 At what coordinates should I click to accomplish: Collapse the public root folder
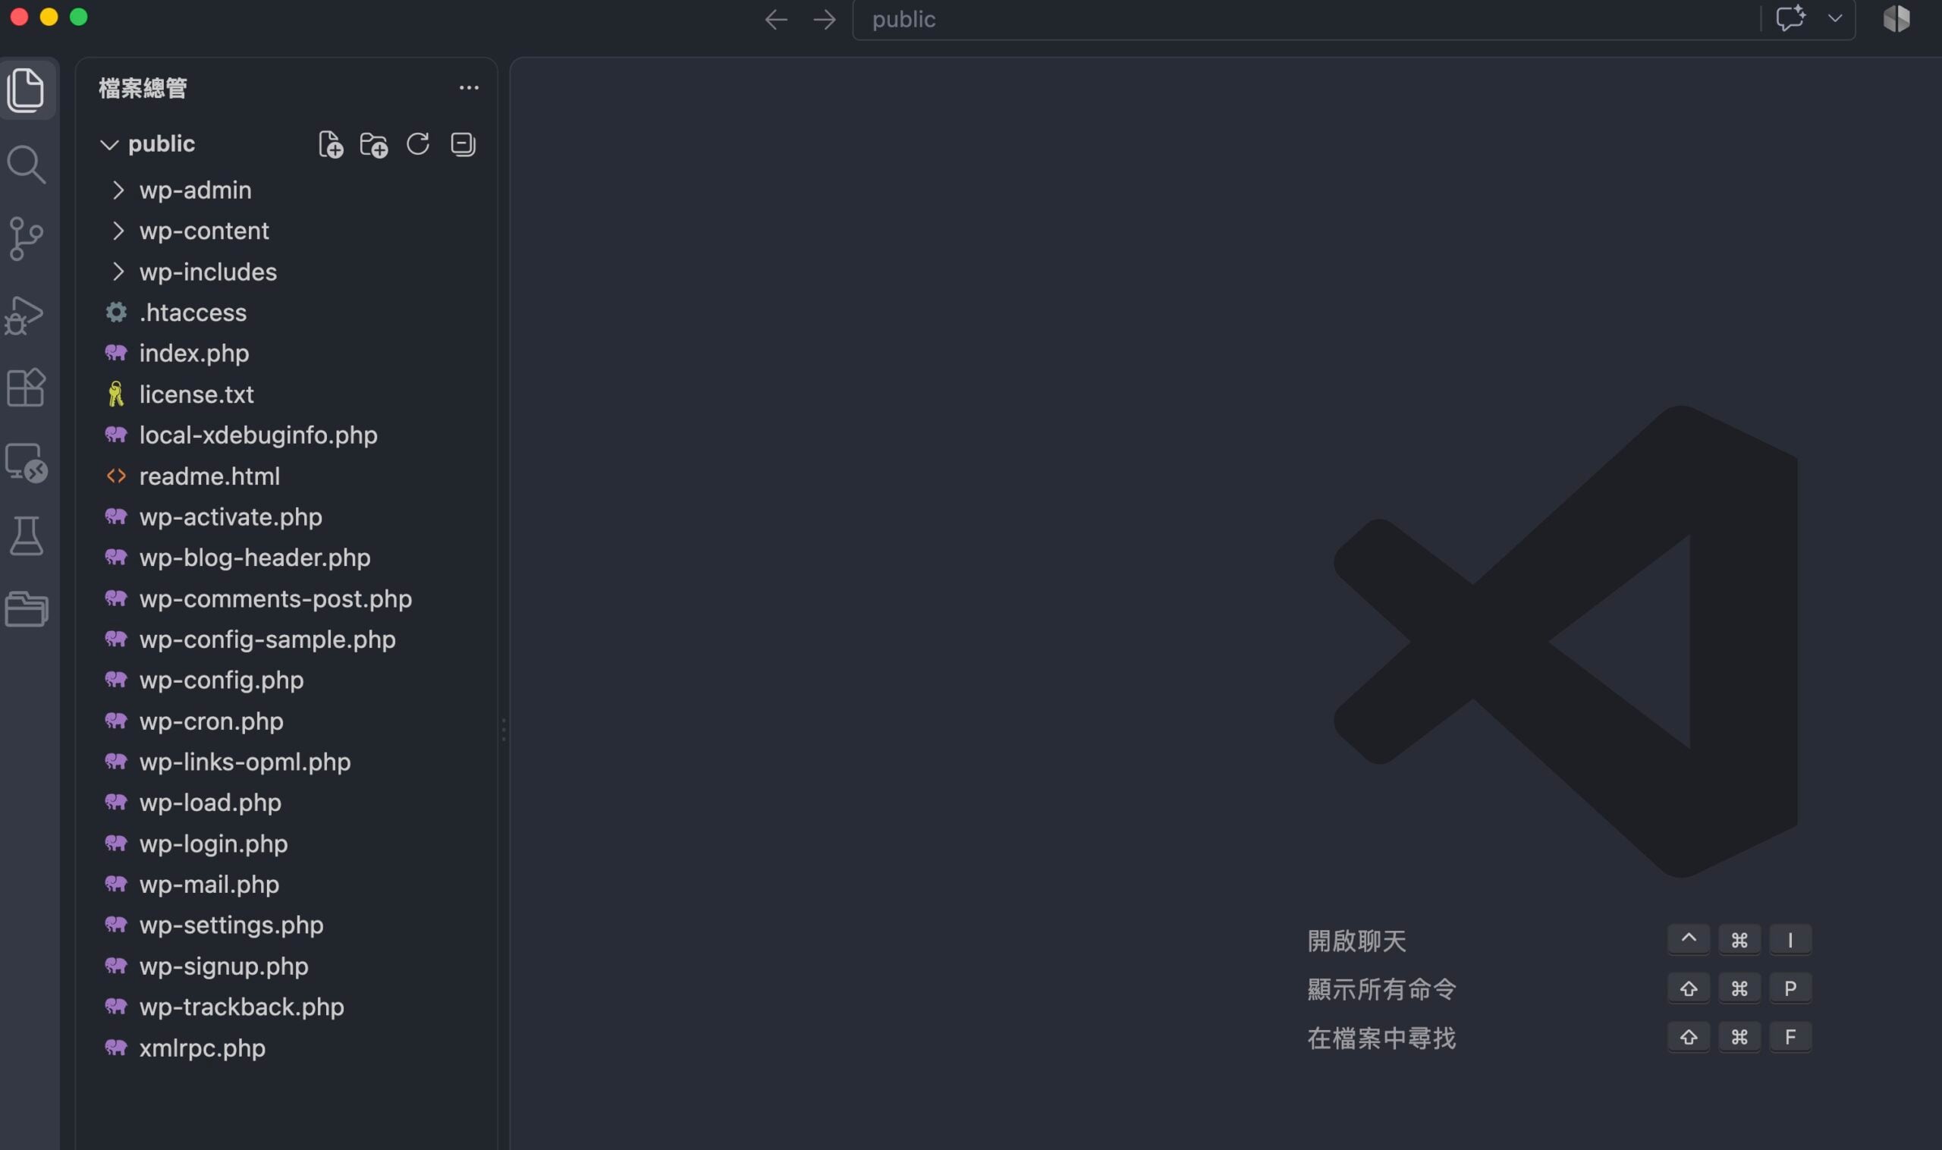[x=109, y=145]
